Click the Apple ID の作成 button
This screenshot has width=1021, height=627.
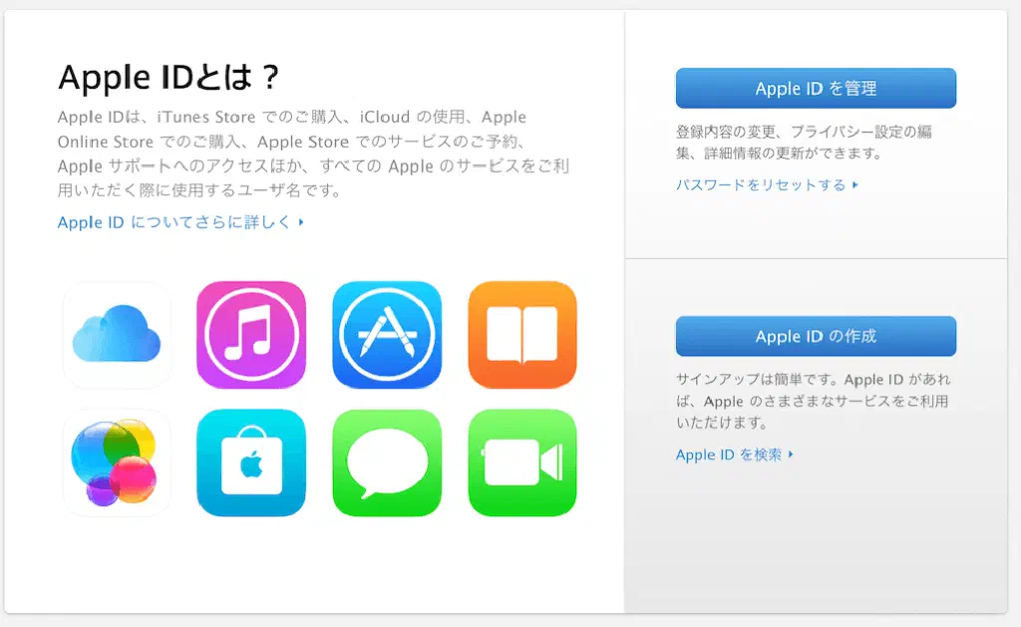point(816,336)
